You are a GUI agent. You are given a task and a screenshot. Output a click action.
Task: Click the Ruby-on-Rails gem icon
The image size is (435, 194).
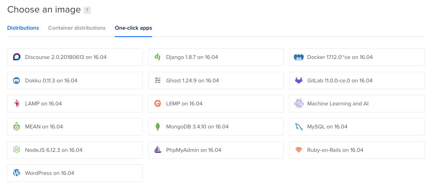click(299, 150)
